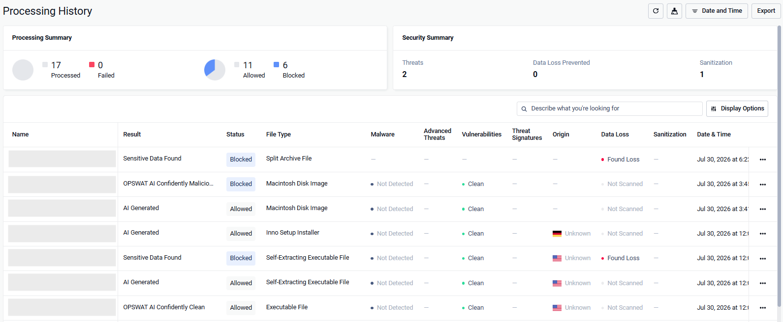Open more options for blocked Macintosh Disk Image row
The width and height of the screenshot is (783, 322).
tap(762, 185)
